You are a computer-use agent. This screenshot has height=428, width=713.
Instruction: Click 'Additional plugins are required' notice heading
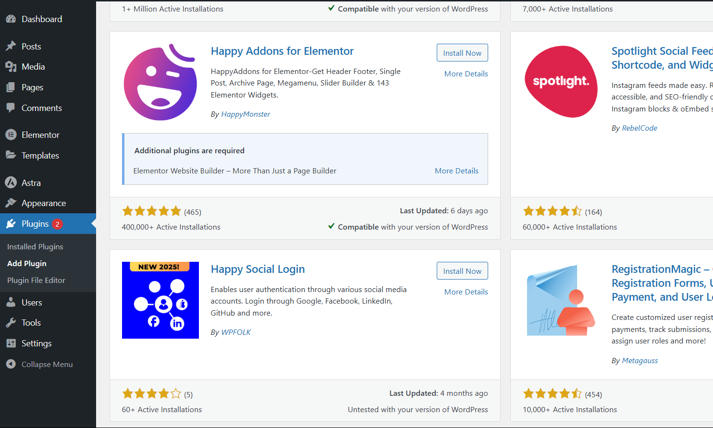[x=189, y=150]
